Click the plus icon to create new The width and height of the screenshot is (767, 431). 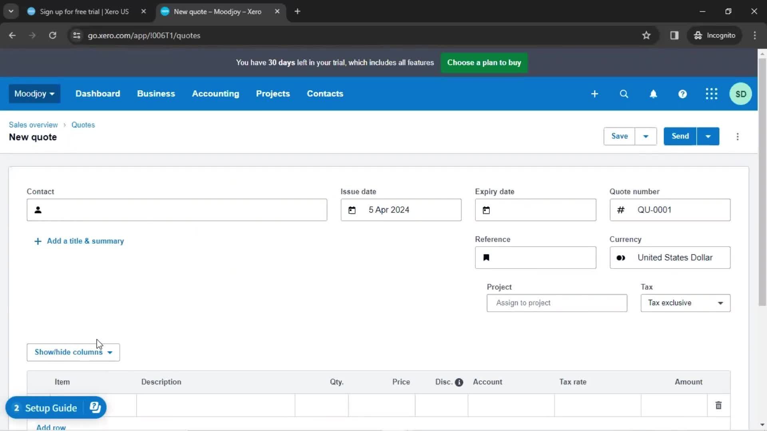[594, 94]
